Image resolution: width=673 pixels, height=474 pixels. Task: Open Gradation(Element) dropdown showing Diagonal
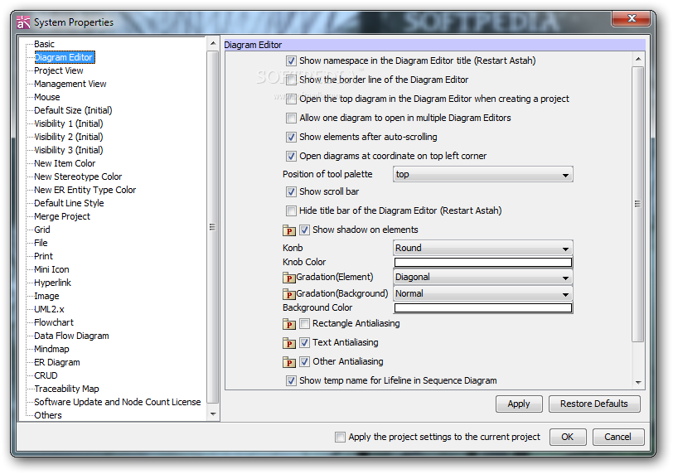coord(483,277)
